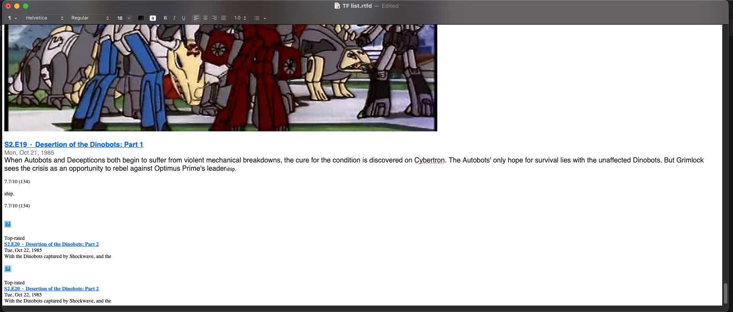Open S2.E19 Desertion of the Dinobots: Part 1 link
The image size is (733, 312).
74,145
